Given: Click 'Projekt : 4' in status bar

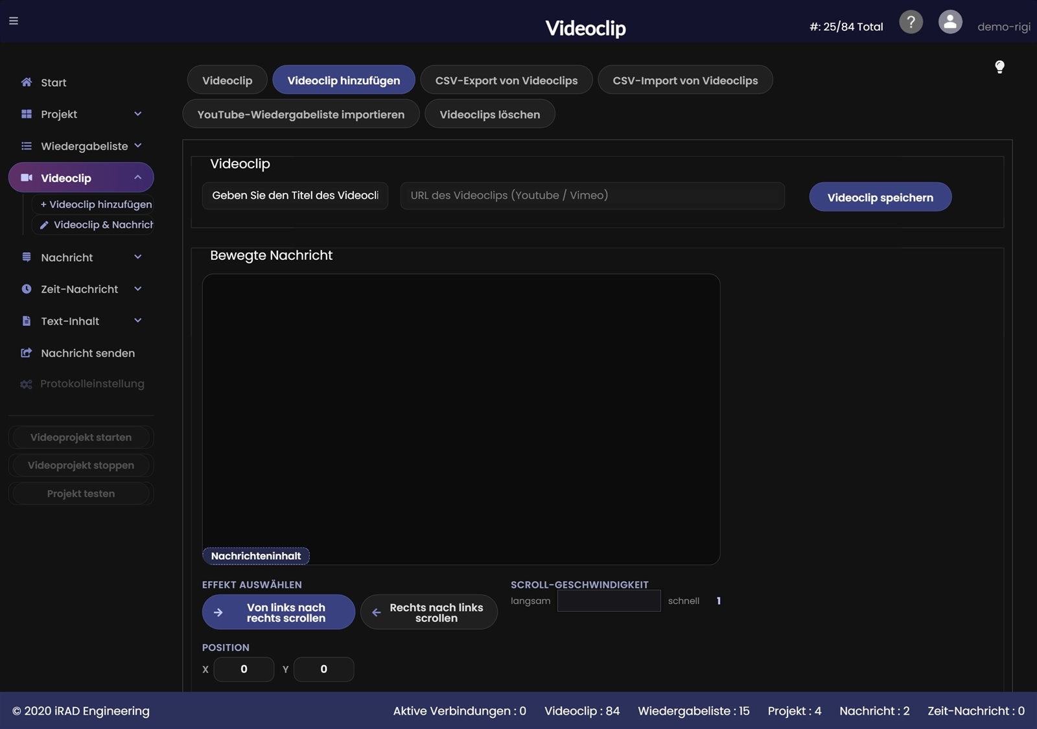Looking at the screenshot, I should [x=795, y=711].
